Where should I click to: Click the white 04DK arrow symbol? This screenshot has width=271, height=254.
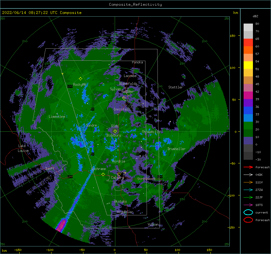pyautogui.click(x=248, y=175)
